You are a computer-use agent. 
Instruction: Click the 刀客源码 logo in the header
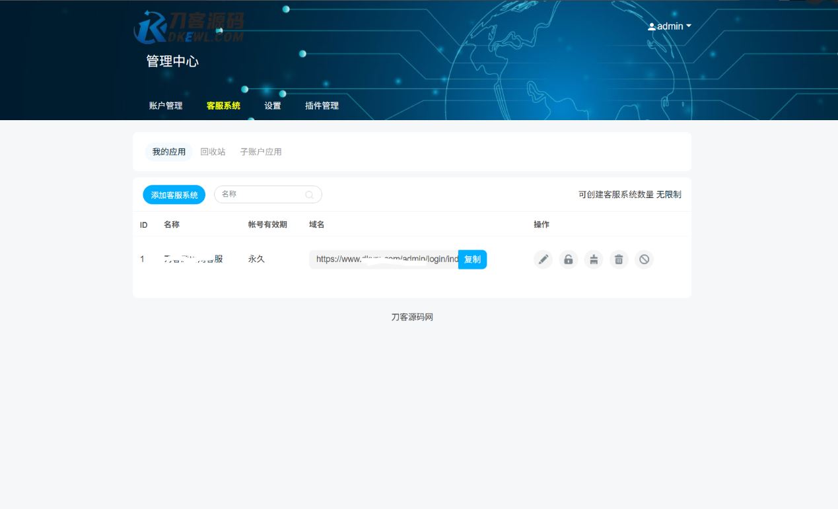190,28
